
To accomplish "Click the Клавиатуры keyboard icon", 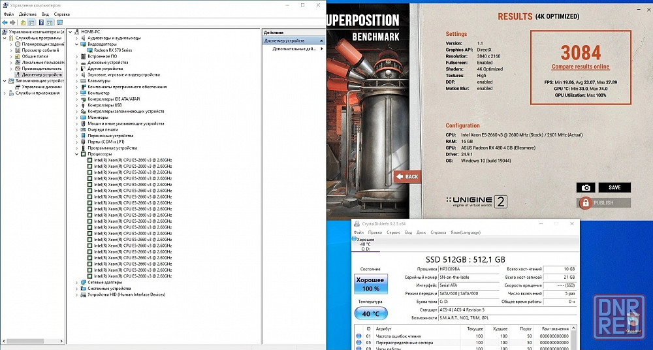I will 84,80.
